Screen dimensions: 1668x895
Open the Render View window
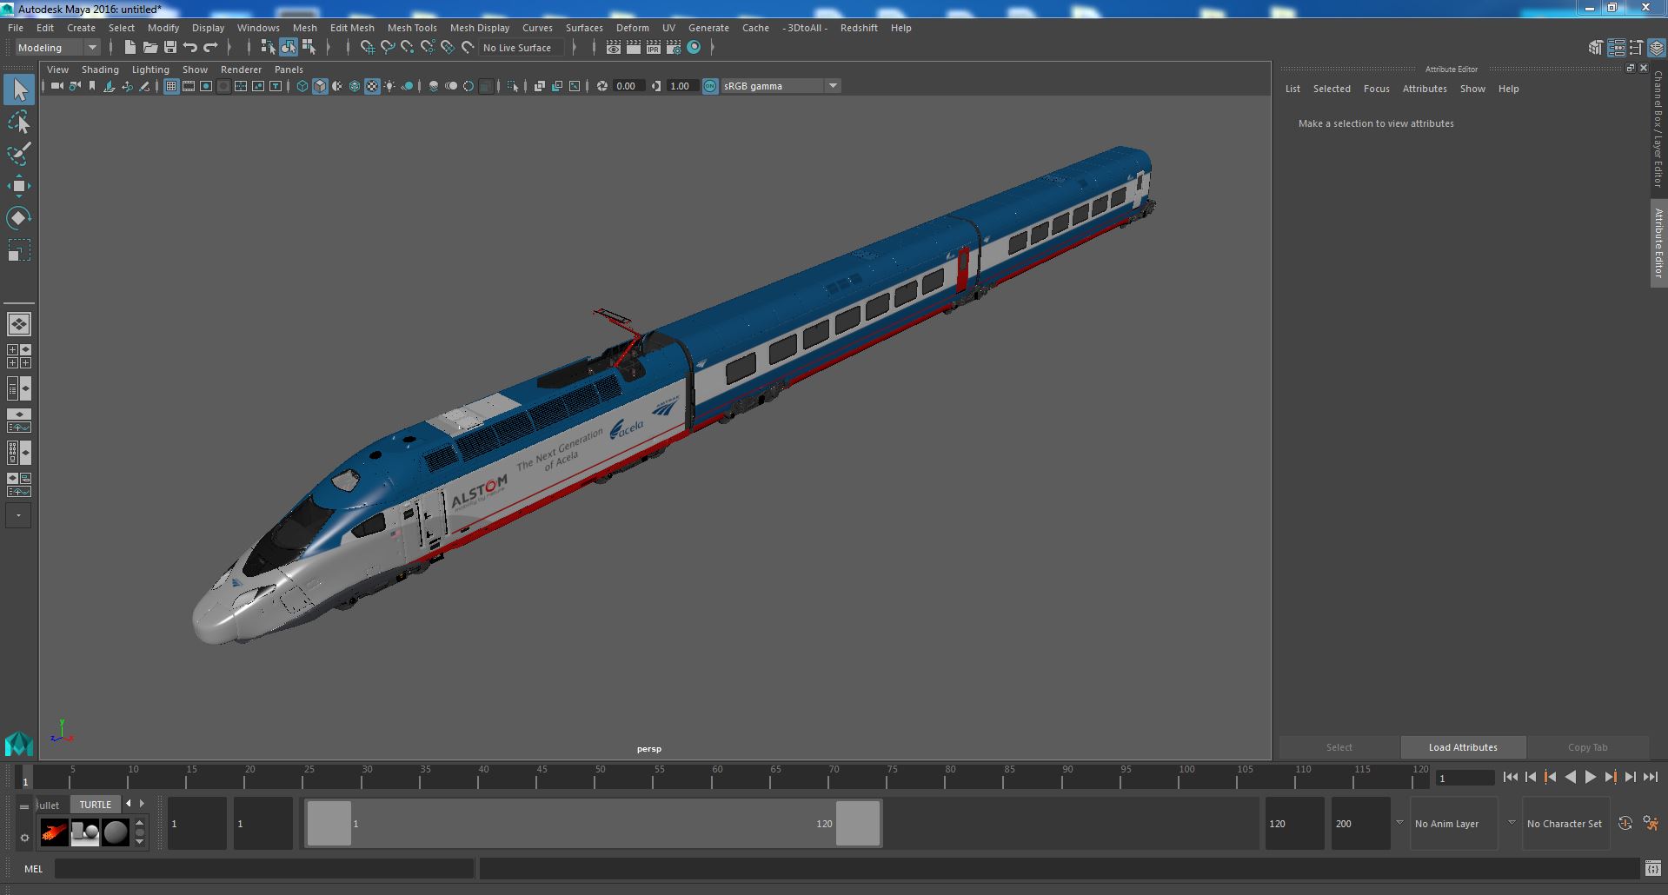coord(614,48)
